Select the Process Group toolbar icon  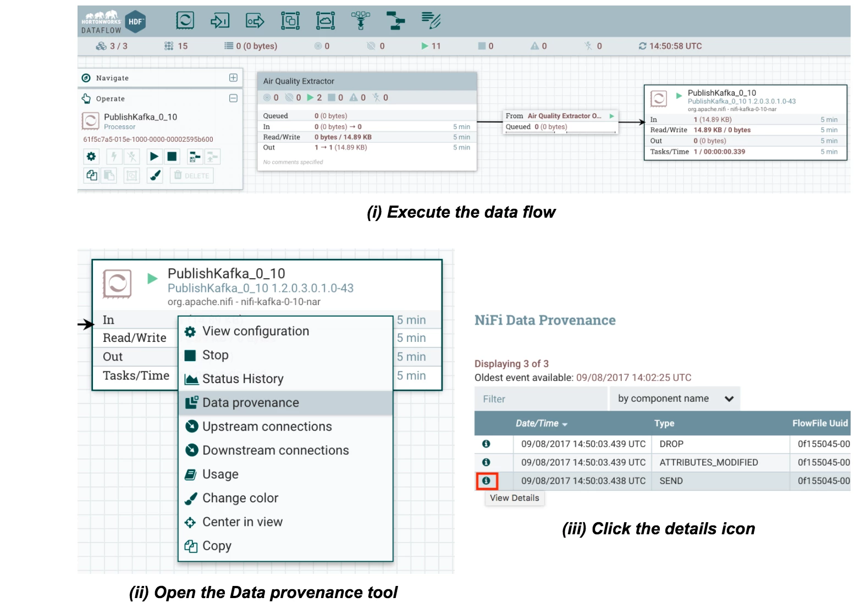pyautogui.click(x=290, y=21)
